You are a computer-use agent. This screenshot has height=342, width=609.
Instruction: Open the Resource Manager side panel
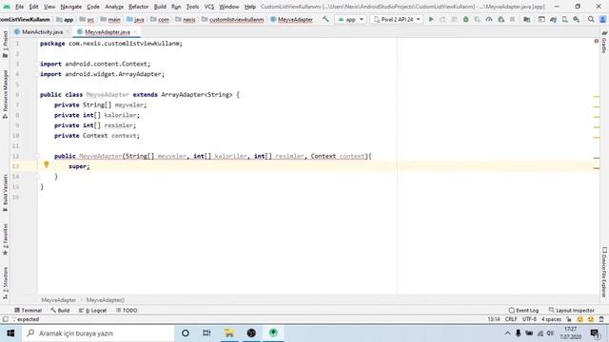coord(5,94)
